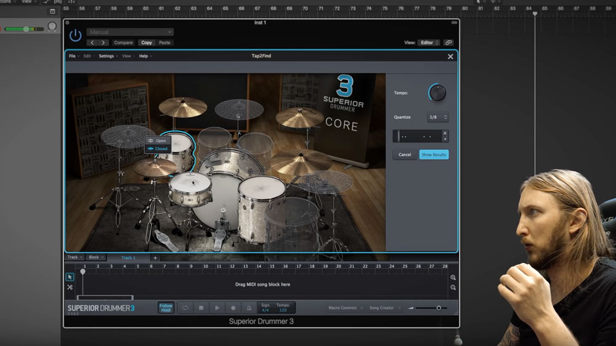Click the left crash cymbal
Viewport: 616px width, 346px height.
click(183, 107)
